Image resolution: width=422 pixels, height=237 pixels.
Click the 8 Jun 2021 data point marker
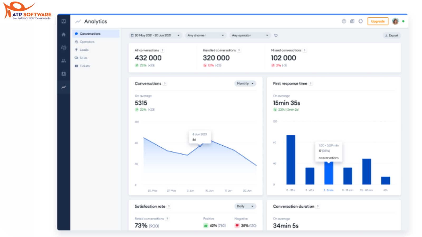coord(200,145)
